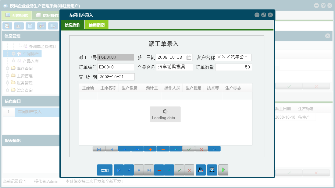Image resolution: width=335 pixels, height=188 pixels.
Task: Click the green run arrow icon
Action: pos(223,170)
